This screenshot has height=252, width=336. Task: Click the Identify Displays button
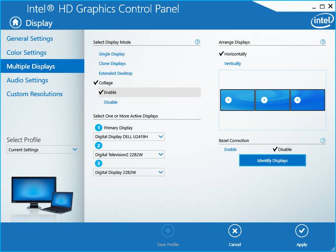(x=272, y=160)
